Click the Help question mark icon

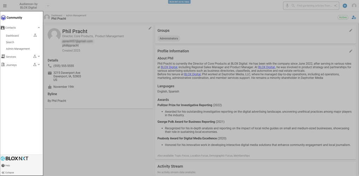(3, 165)
